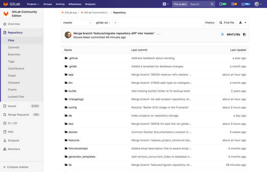Click Douwe Maan's avatar on the commit
Screen dimensions: 267x172
coord(68,35)
